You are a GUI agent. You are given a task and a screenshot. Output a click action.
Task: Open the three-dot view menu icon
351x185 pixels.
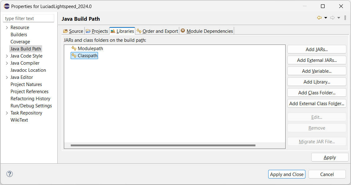coord(345,18)
